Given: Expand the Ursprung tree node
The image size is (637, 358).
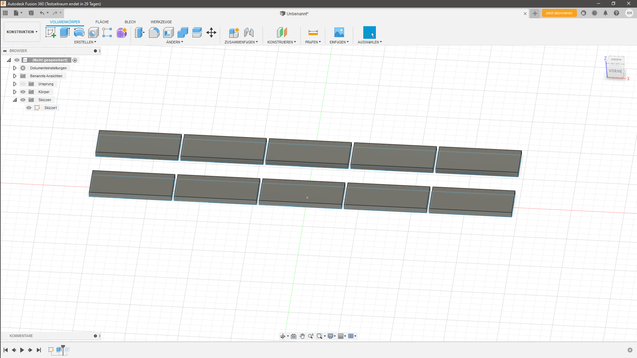Looking at the screenshot, I should pos(15,84).
